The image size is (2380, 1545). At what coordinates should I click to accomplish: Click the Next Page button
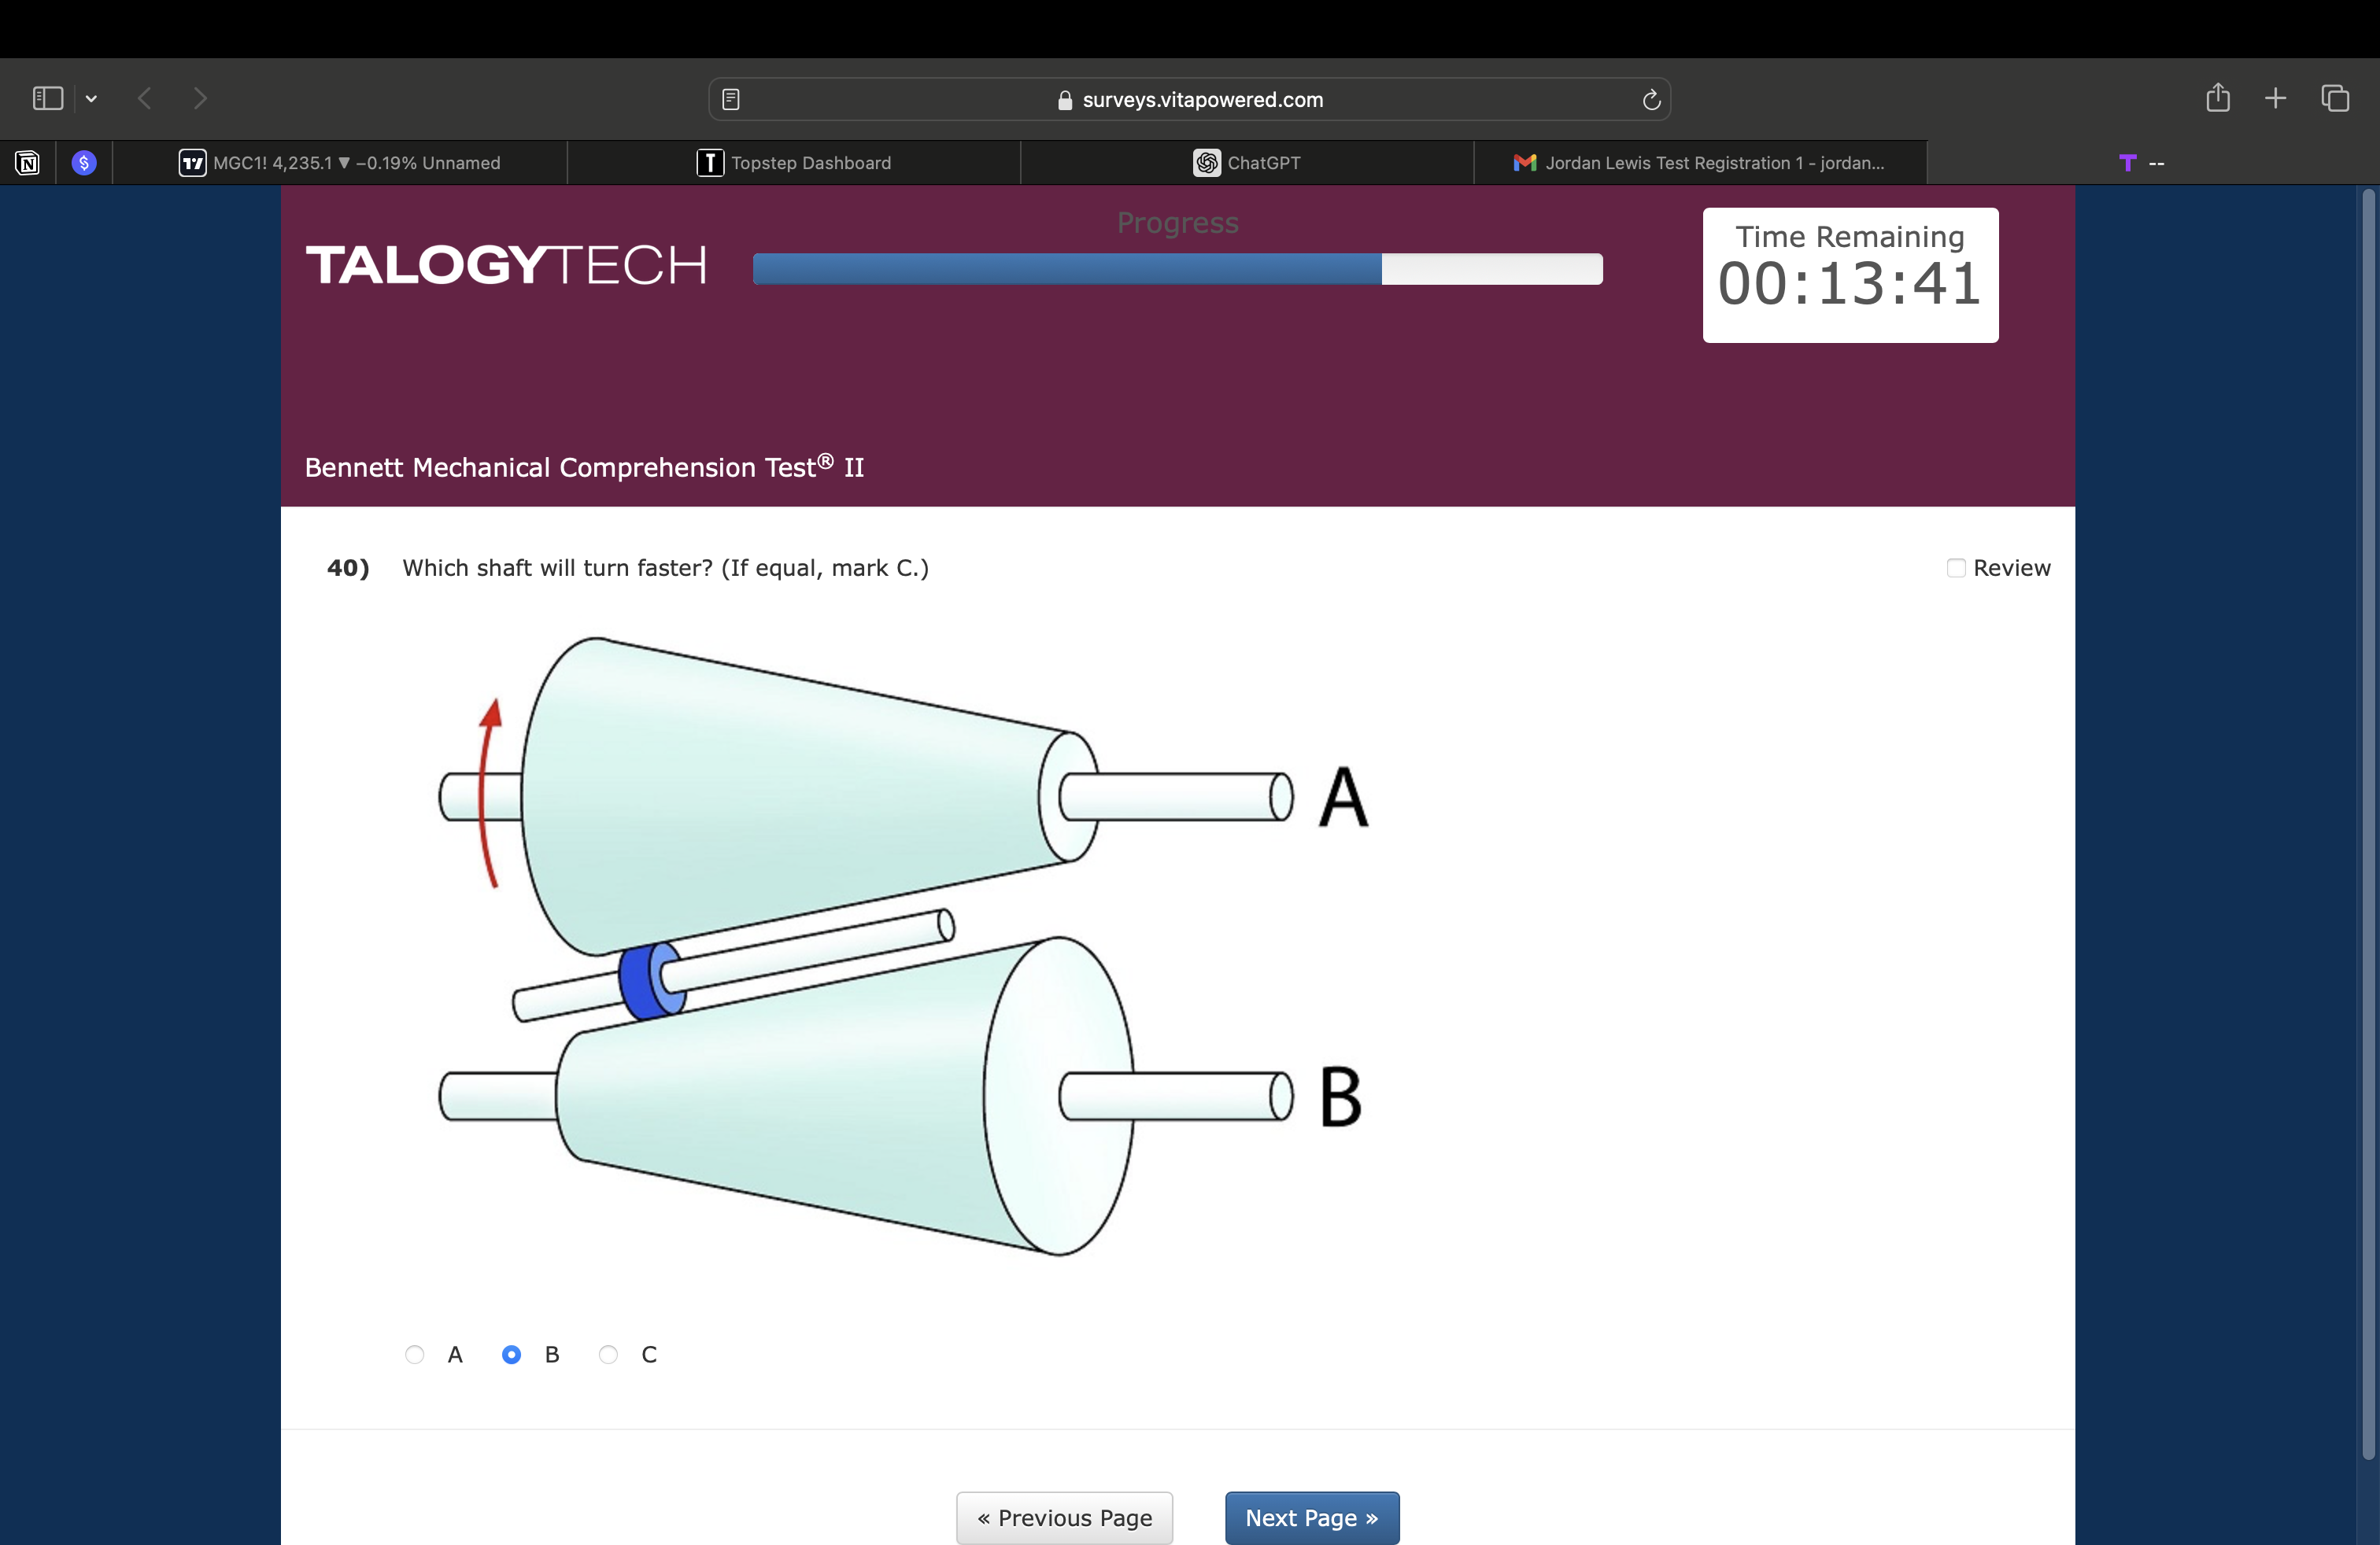pos(1311,1518)
